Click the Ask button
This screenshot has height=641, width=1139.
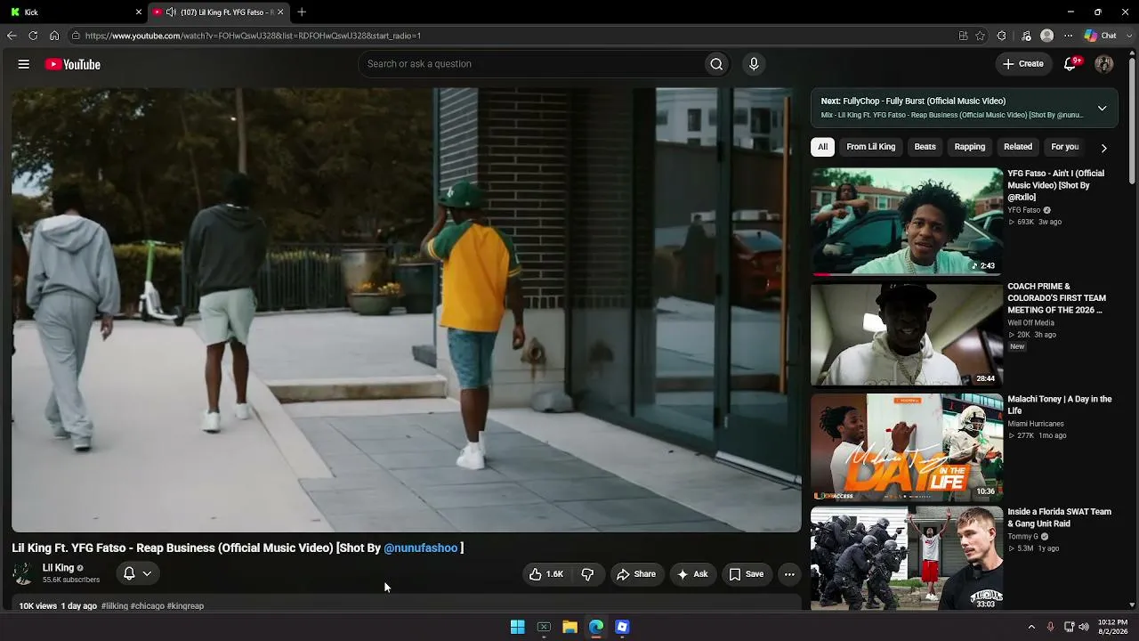tap(692, 574)
